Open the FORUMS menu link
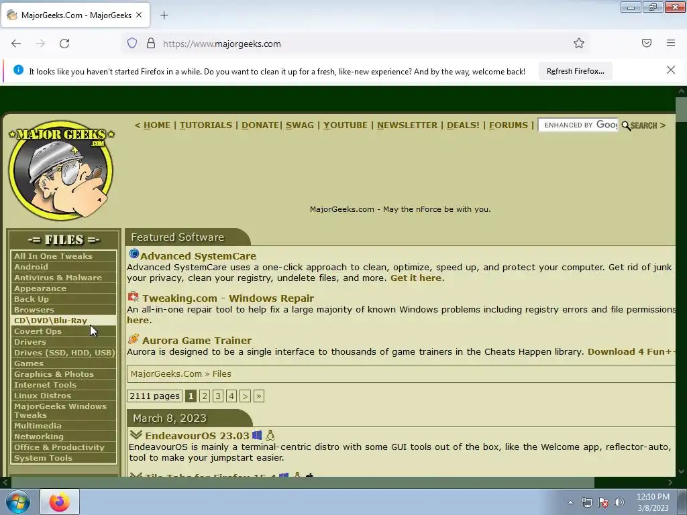This screenshot has width=687, height=515. [x=509, y=125]
